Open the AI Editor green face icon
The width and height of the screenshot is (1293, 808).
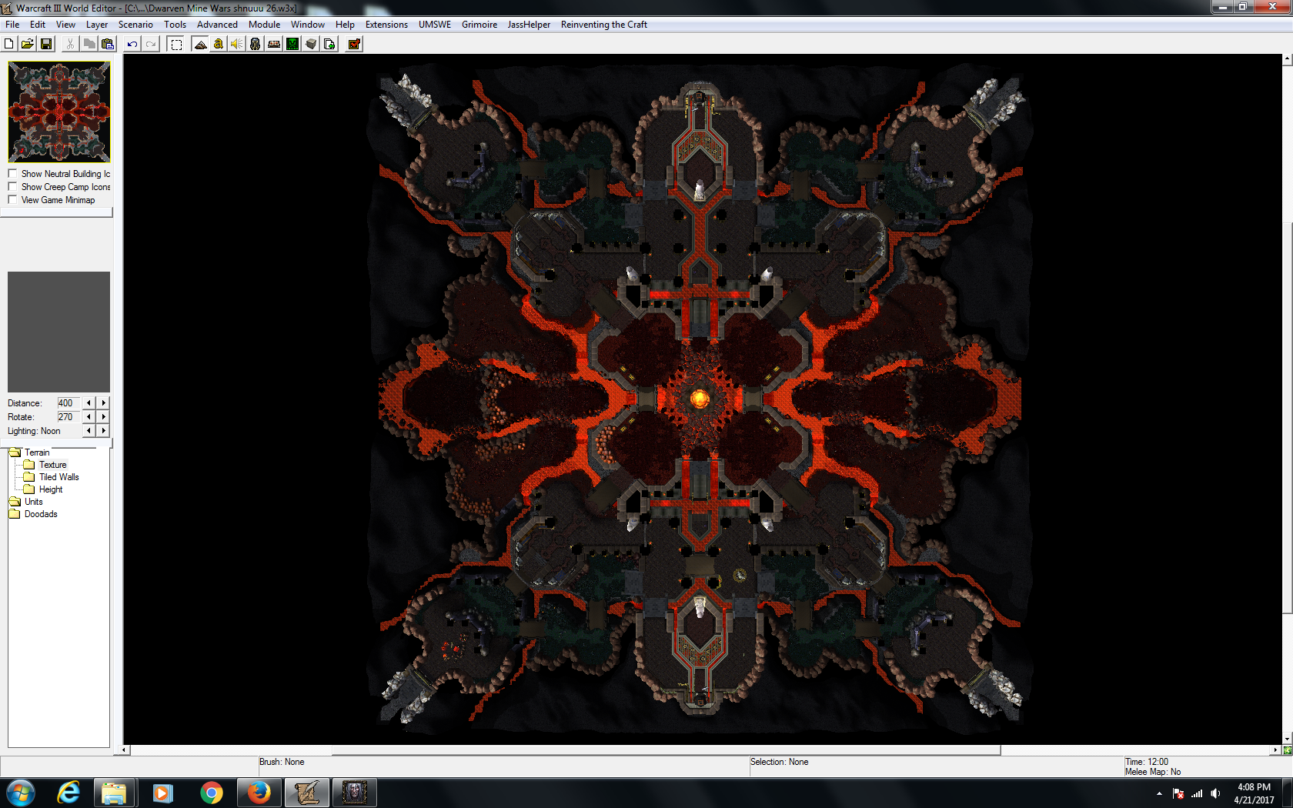pos(292,44)
